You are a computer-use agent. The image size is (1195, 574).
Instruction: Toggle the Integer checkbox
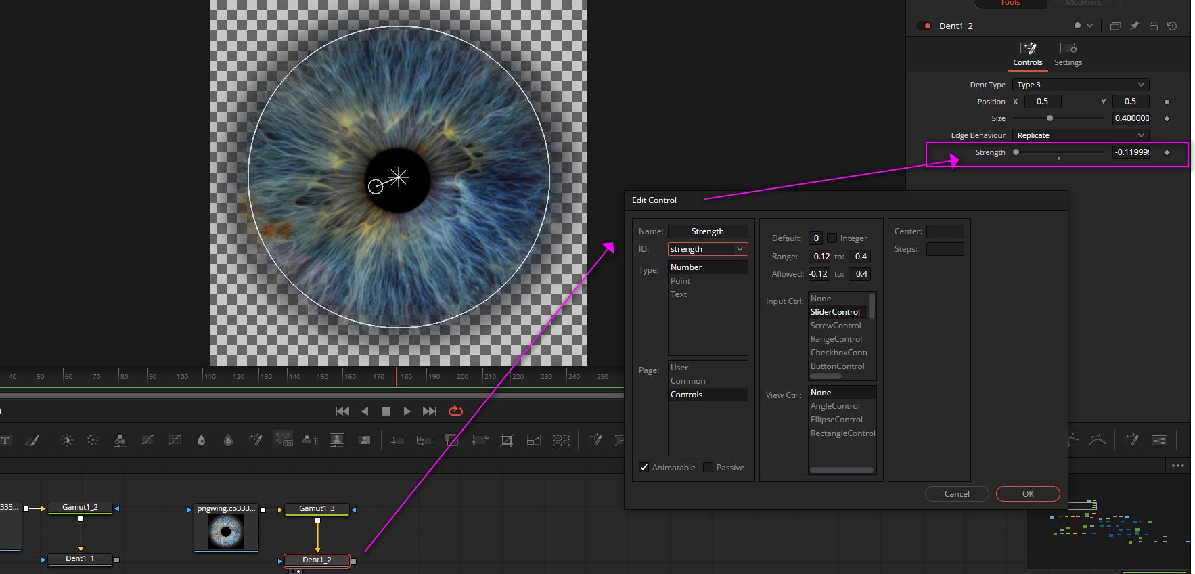tap(832, 238)
